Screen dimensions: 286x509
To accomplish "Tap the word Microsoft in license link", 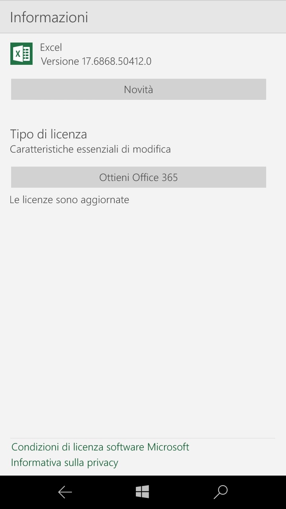I will [168, 447].
